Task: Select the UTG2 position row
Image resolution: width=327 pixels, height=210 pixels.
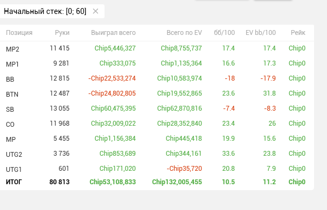Action: (157, 154)
